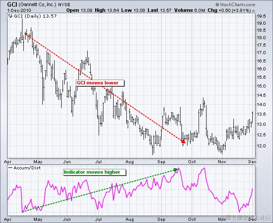Image resolution: width=273 pixels, height=223 pixels.
Task: Click the Aug label under the indicator panel
Action: click(129, 219)
